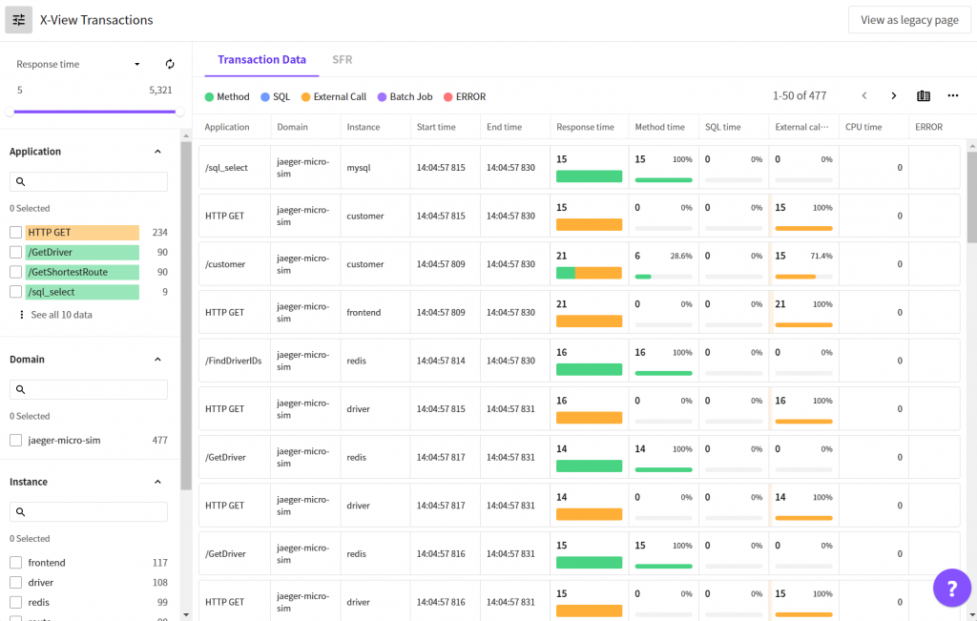Check the /sql_select application checkbox
The height and width of the screenshot is (621, 977).
(15, 292)
